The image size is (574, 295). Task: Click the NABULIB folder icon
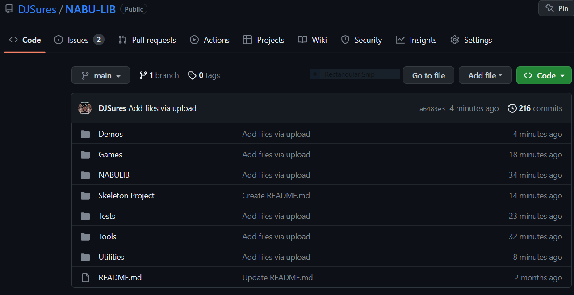pyautogui.click(x=85, y=175)
